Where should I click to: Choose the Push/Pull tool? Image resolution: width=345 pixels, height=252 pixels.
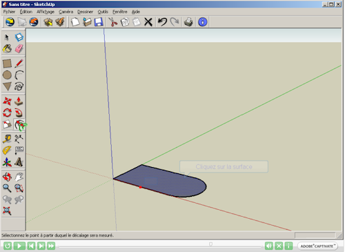click(19, 101)
